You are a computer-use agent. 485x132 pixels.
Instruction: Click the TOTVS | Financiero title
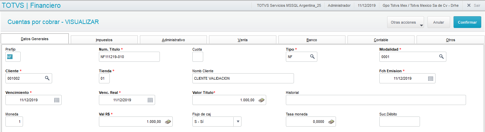(31, 5)
